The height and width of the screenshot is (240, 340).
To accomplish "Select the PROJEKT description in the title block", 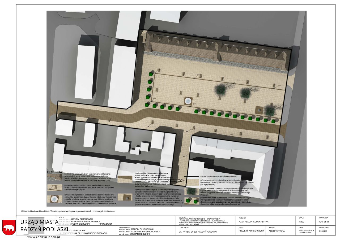I will [203, 222].
